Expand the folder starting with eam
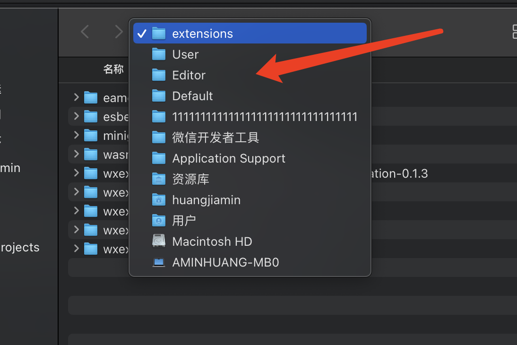This screenshot has height=345, width=517. (77, 97)
